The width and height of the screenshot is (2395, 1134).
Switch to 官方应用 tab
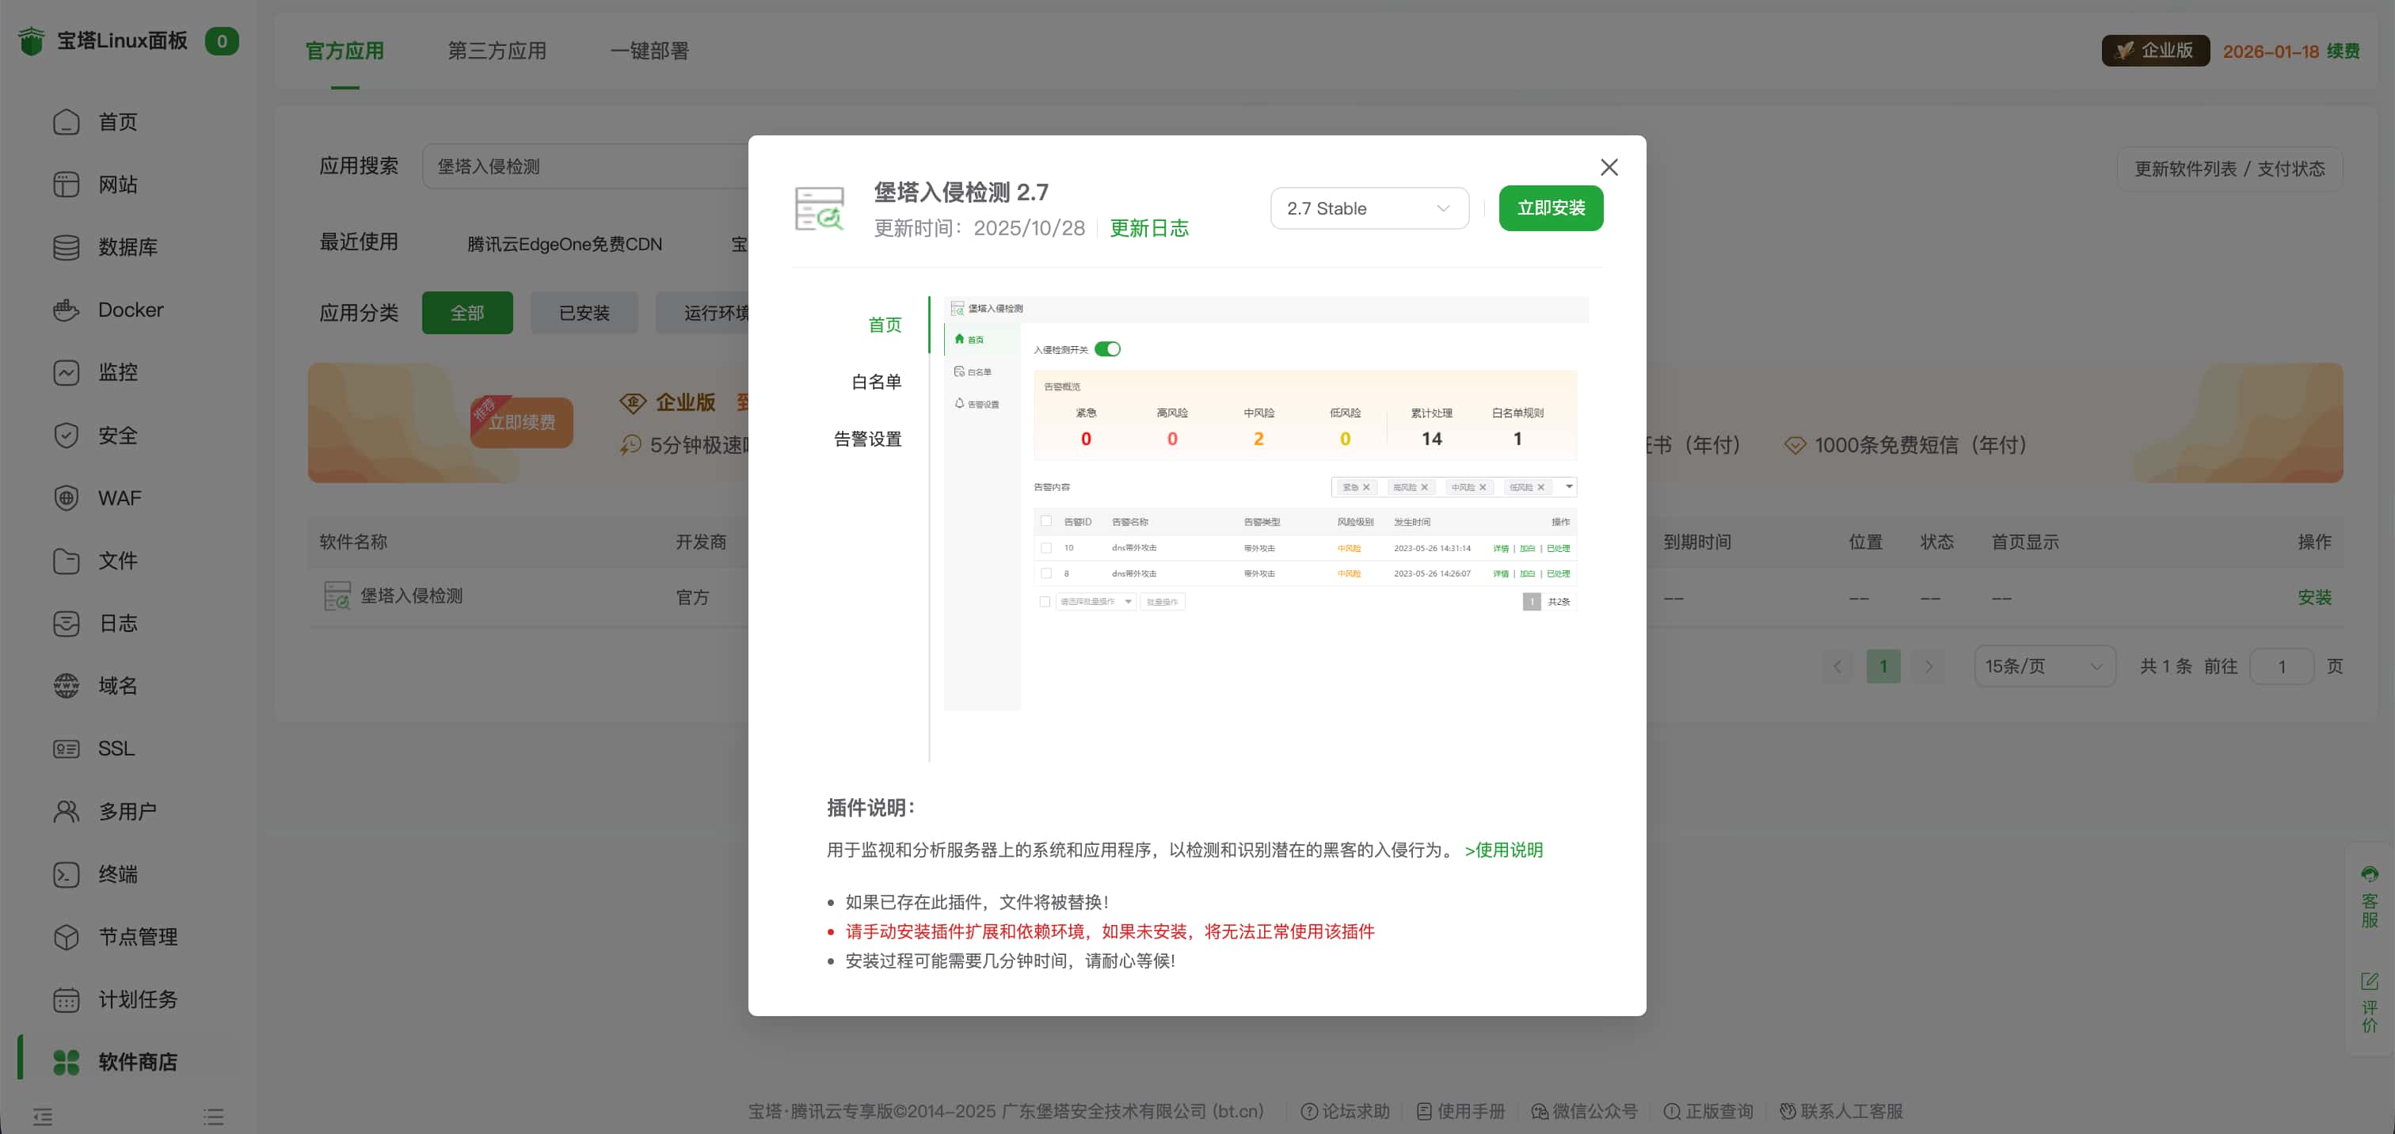click(x=344, y=51)
